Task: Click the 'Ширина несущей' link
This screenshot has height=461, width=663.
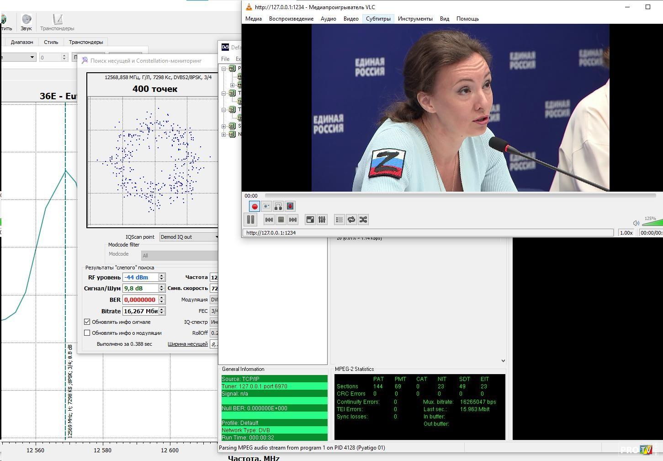Action: pos(187,344)
